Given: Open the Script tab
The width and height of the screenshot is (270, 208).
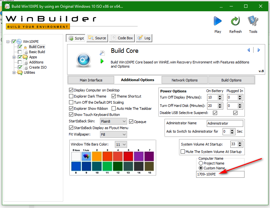Looking at the screenshot, I should coord(75,38).
